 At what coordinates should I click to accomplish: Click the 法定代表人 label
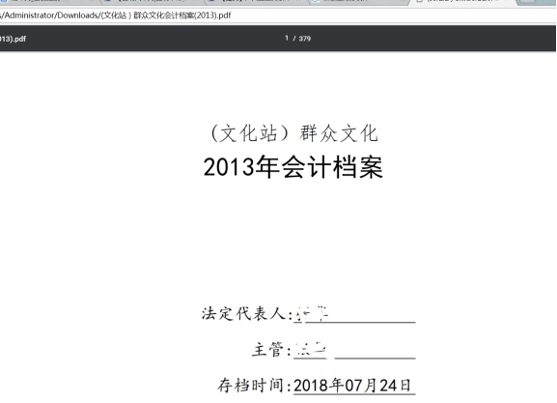[x=246, y=314]
